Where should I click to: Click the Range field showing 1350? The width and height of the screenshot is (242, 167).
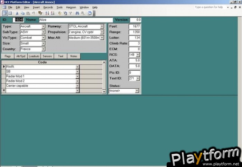point(134,32)
